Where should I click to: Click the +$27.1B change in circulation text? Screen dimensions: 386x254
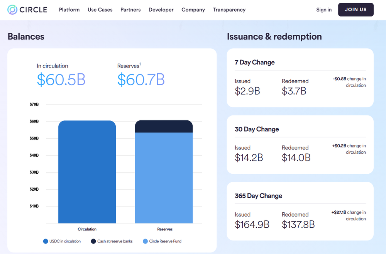[x=349, y=215]
